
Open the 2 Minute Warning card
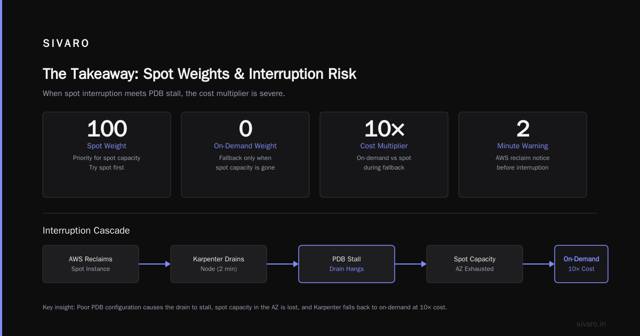(x=523, y=155)
